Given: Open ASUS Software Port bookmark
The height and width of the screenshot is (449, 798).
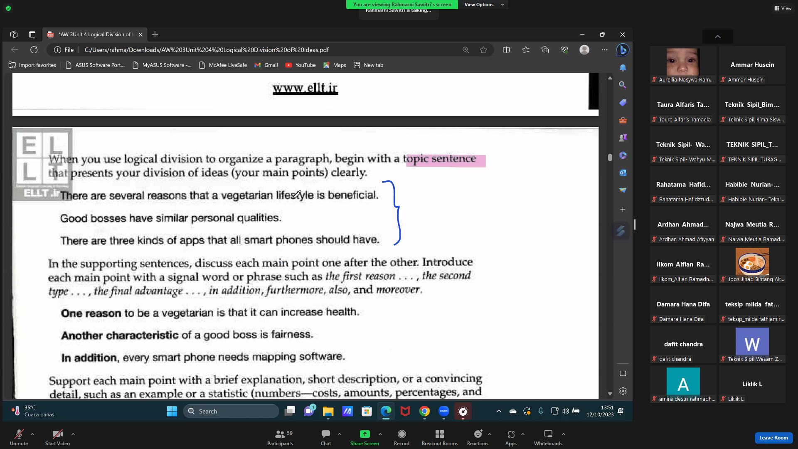Looking at the screenshot, I should pos(95,65).
